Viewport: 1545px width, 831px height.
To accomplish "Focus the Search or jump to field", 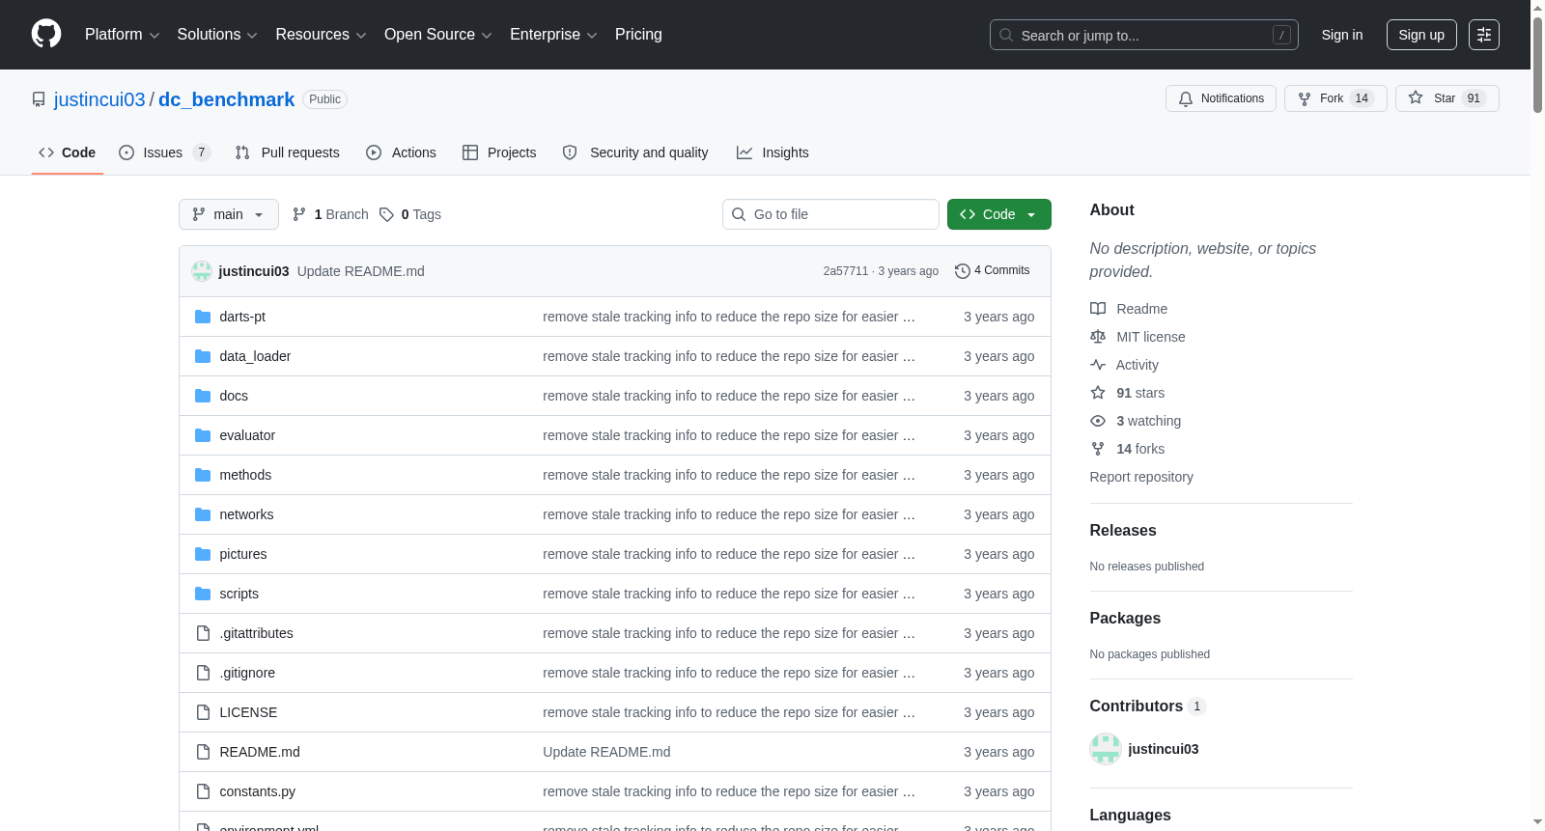I will 1144,35.
